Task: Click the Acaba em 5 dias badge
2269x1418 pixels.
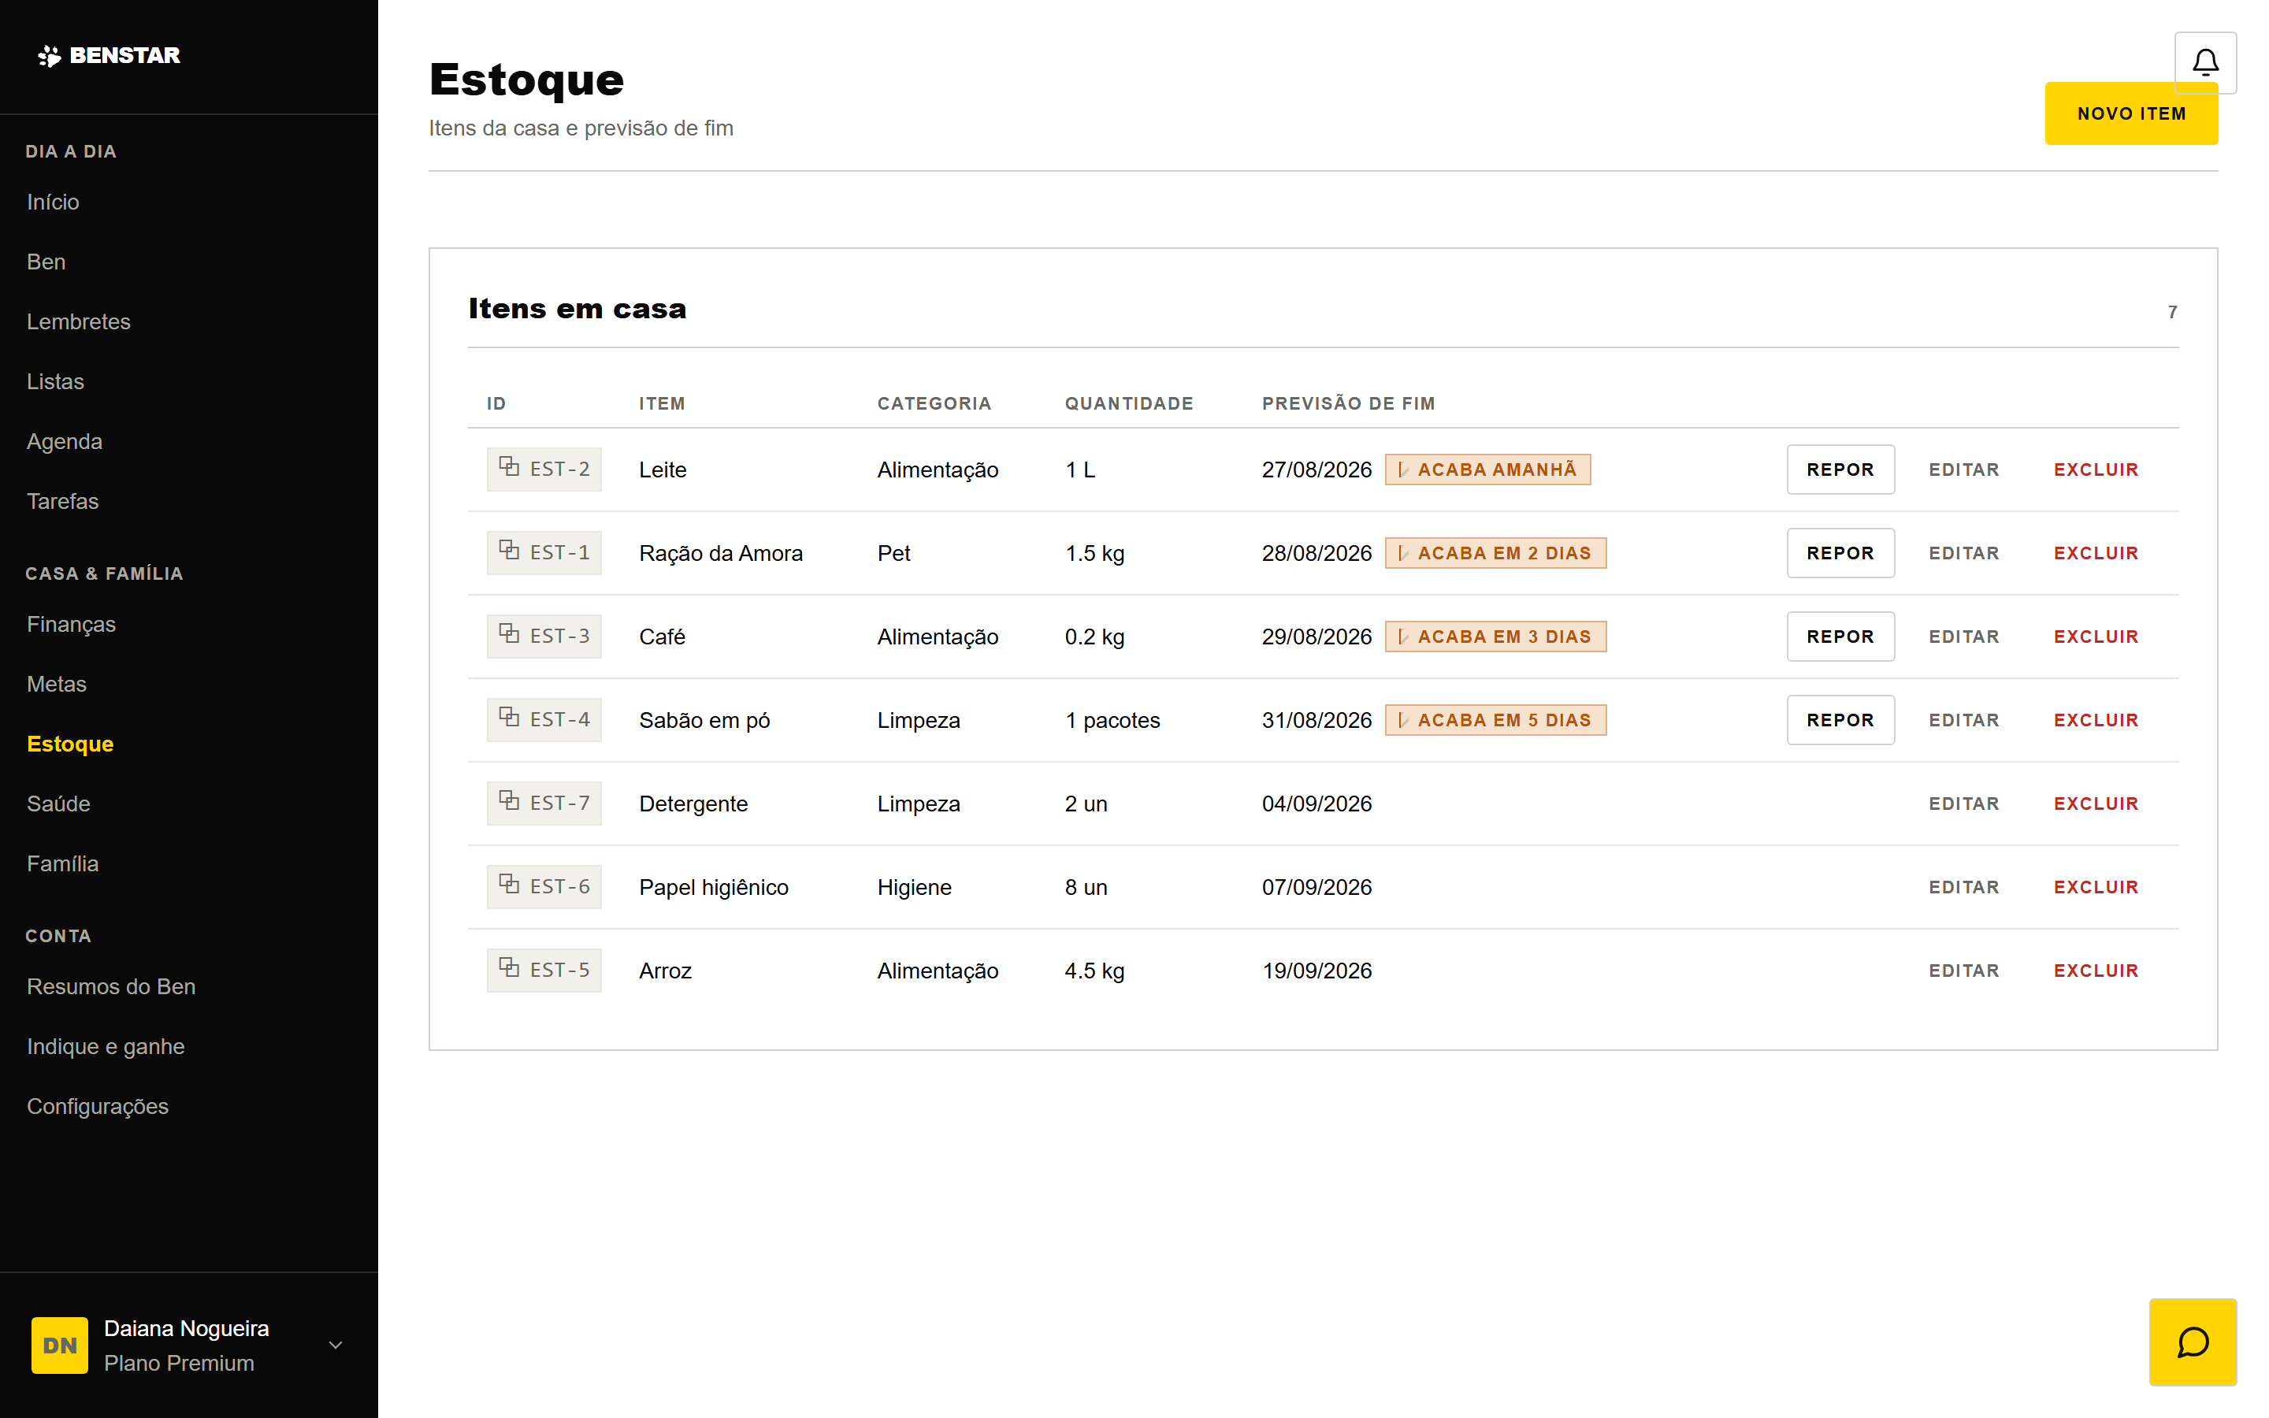Action: click(x=1495, y=719)
